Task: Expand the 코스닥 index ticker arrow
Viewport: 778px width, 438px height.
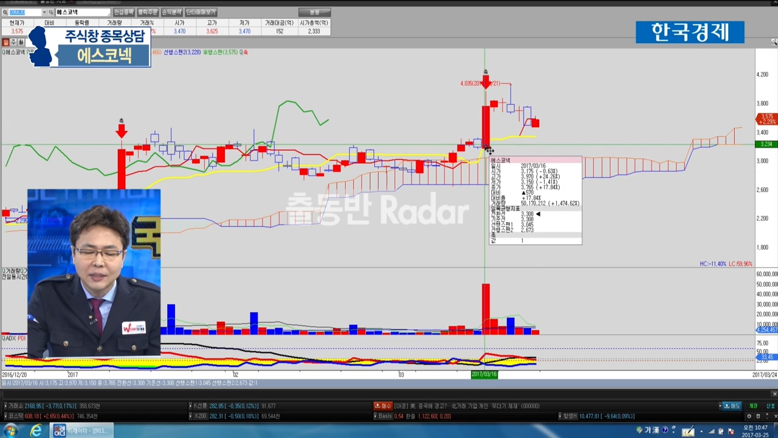Action: coord(6,416)
